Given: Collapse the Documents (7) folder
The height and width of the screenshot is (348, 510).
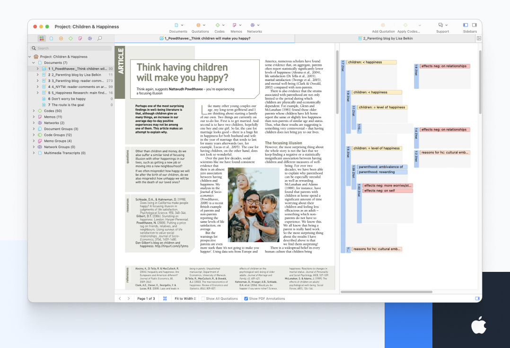Looking at the screenshot, I should coord(34,62).
